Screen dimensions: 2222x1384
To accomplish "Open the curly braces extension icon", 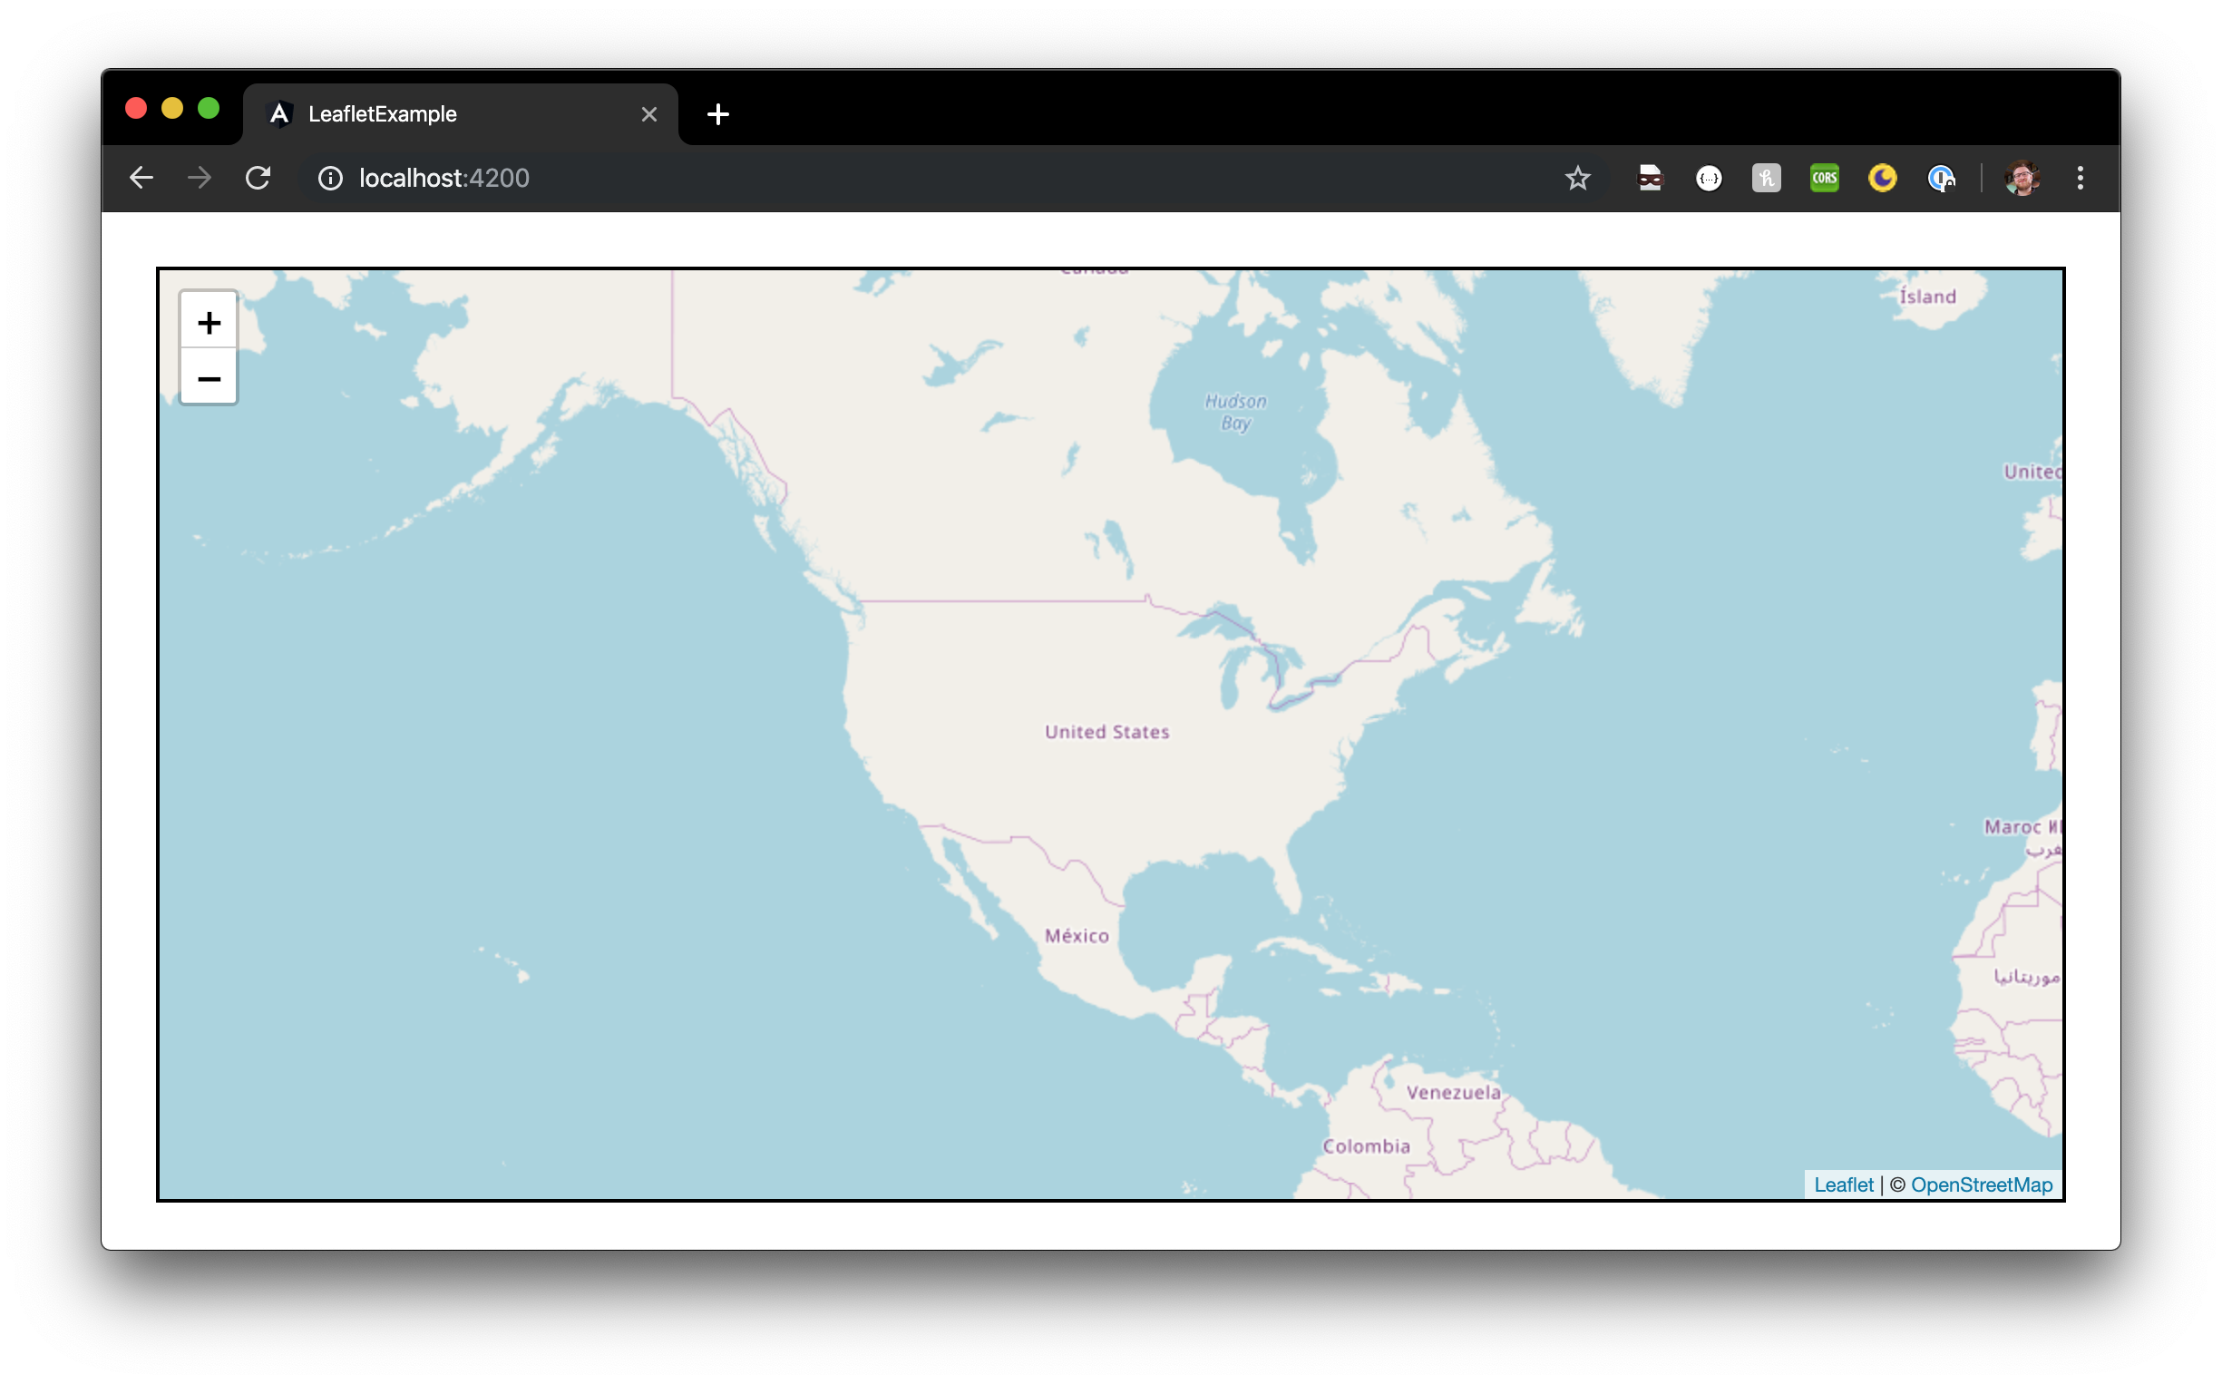I will pyautogui.click(x=1708, y=178).
